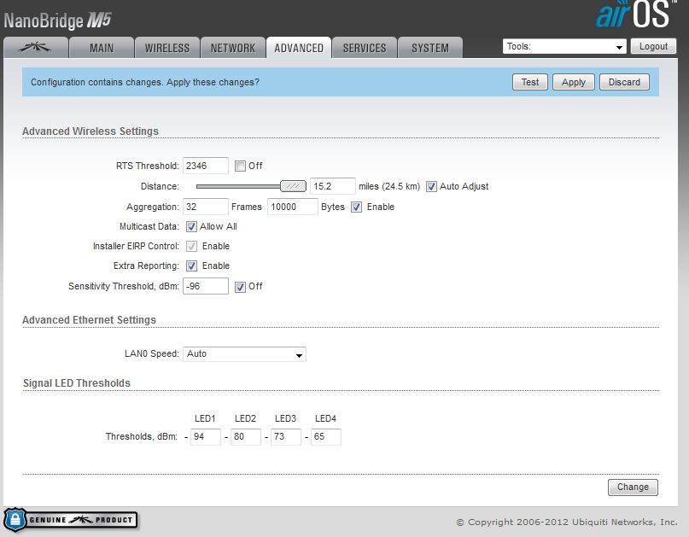Expand the Tools dropdown
The image size is (689, 537).
(564, 47)
